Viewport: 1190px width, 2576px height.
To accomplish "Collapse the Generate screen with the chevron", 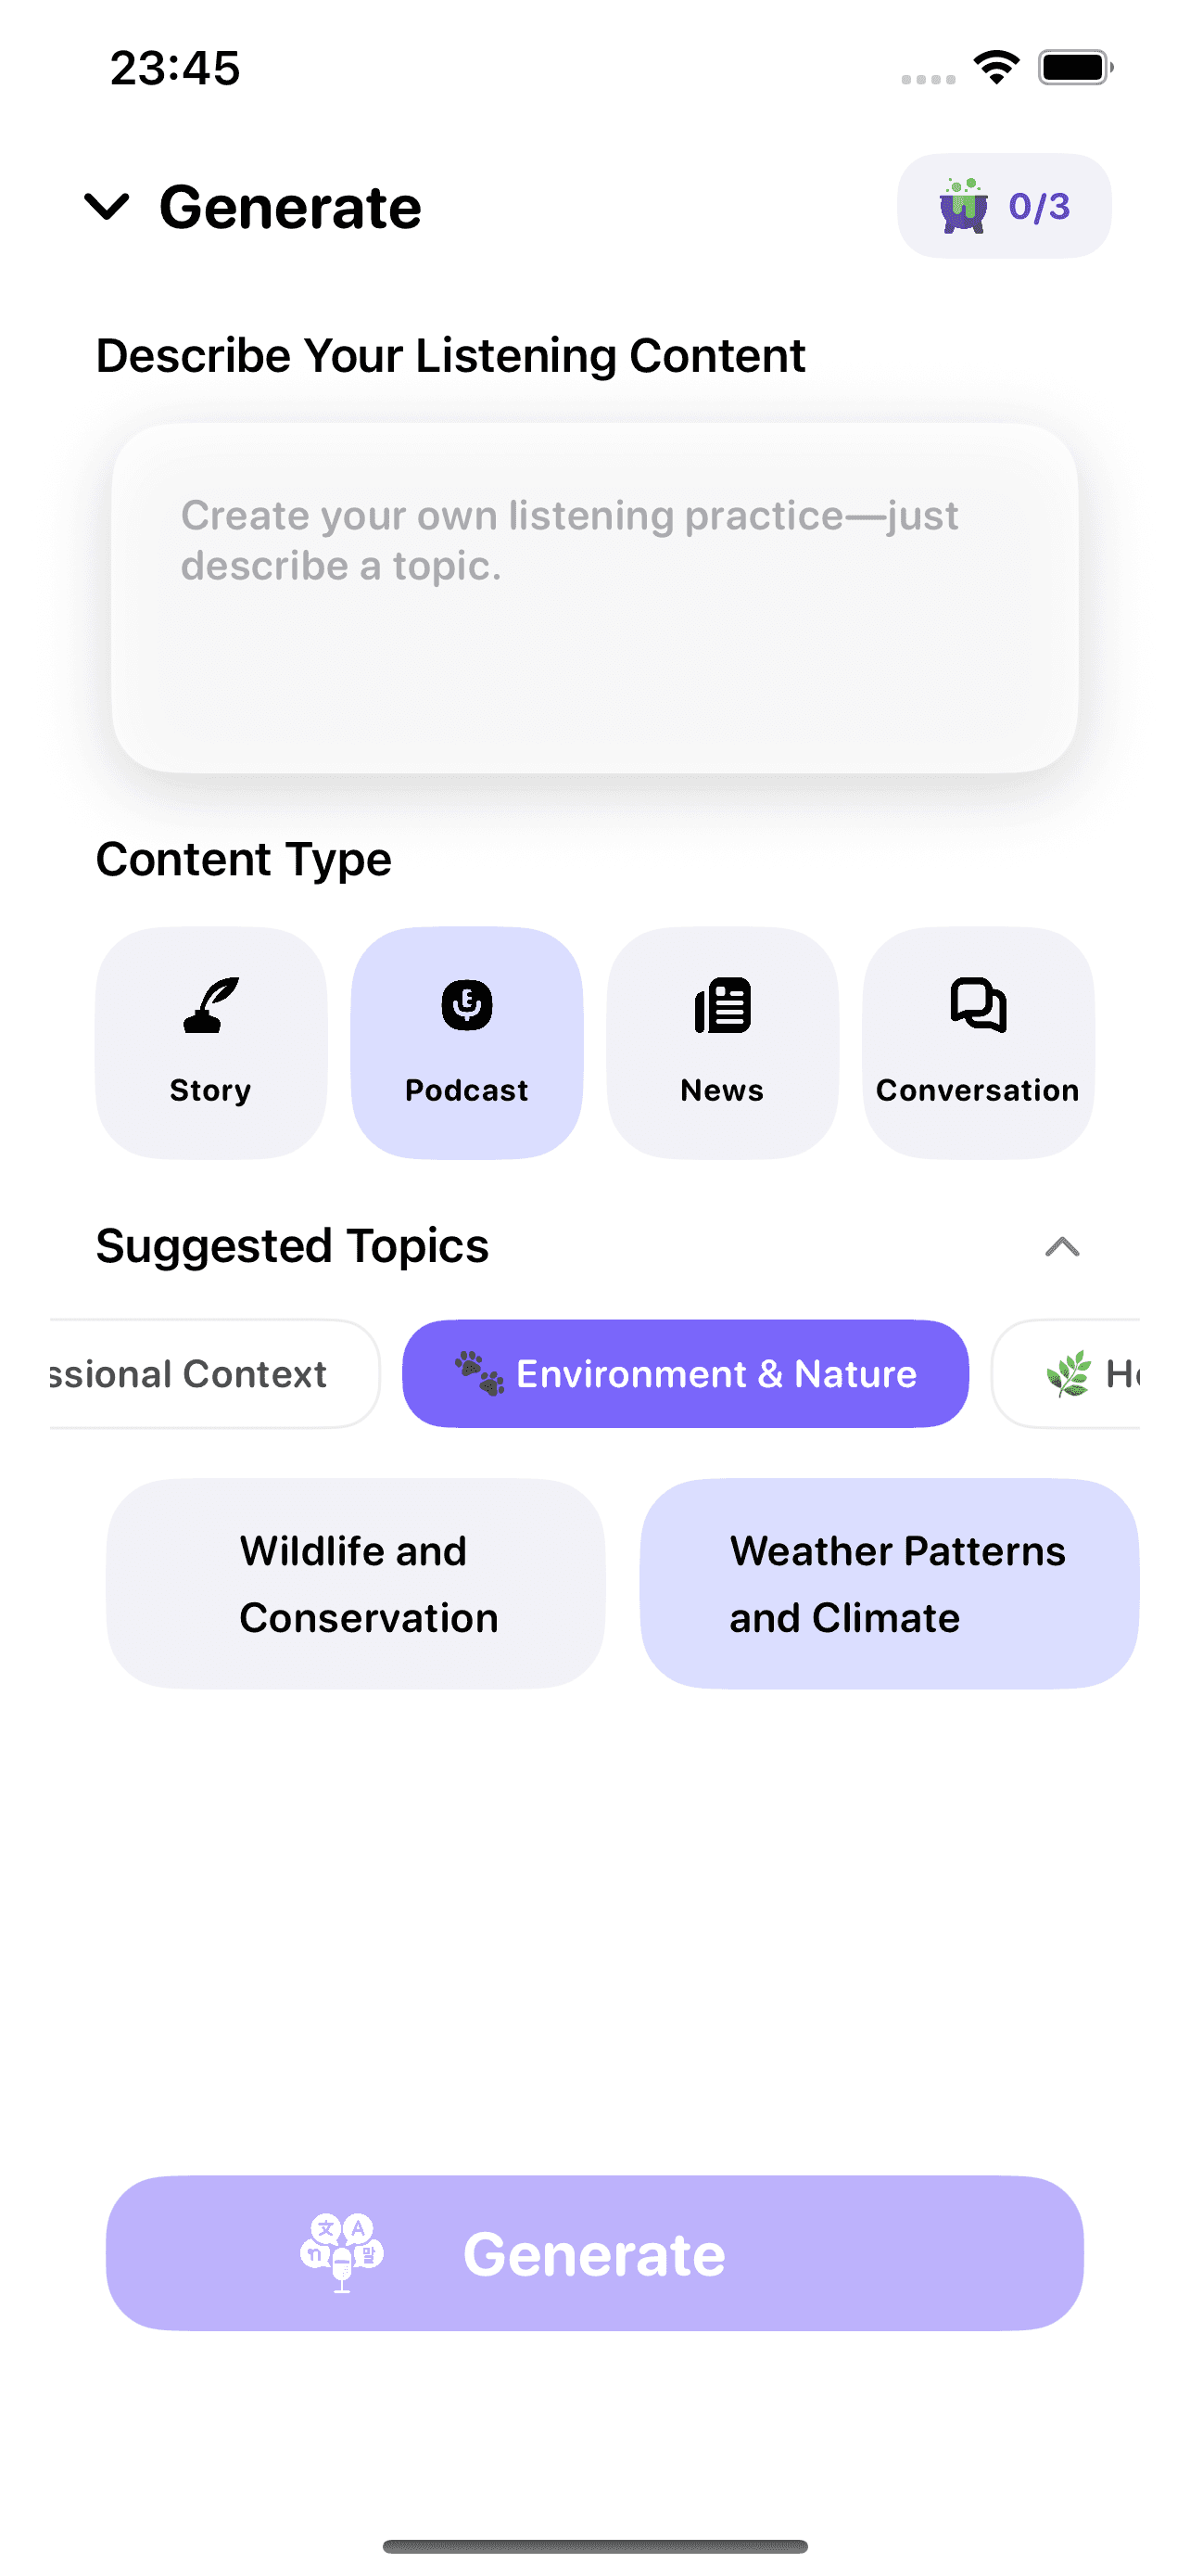I will click(107, 206).
